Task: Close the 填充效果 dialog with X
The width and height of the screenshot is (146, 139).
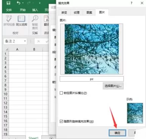Action: tap(142, 3)
